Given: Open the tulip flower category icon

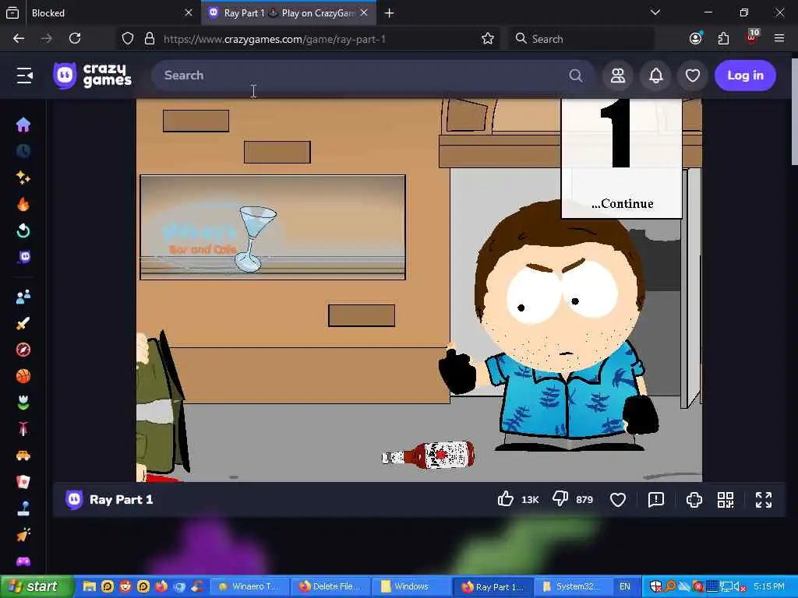Looking at the screenshot, I should (x=23, y=403).
